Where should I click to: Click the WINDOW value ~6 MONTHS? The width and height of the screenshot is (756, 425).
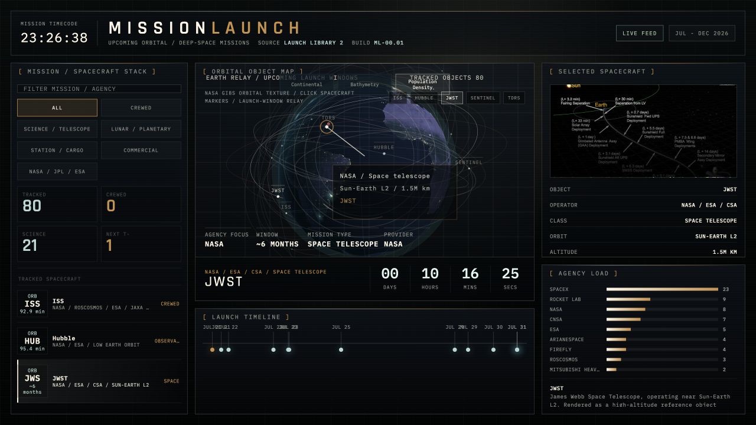(x=278, y=244)
